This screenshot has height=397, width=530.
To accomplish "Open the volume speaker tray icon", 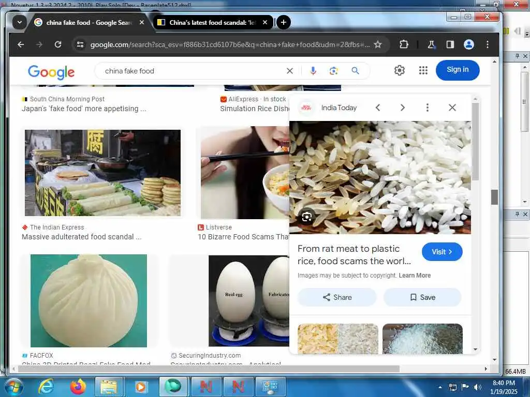I will pyautogui.click(x=477, y=387).
